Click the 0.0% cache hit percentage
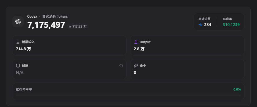 [x=237, y=89]
